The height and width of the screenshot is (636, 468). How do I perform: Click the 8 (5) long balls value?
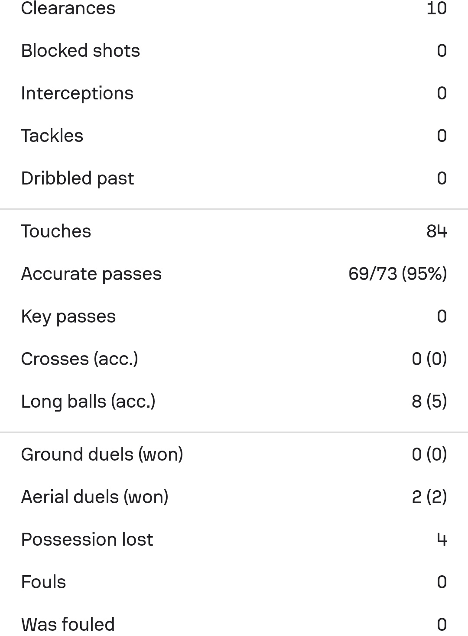[429, 402]
